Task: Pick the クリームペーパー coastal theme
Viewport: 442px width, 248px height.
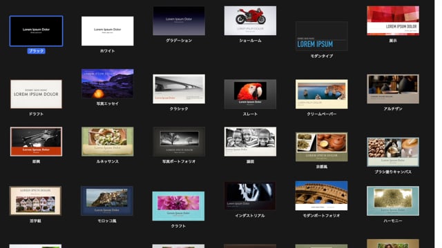Action: pyautogui.click(x=322, y=94)
